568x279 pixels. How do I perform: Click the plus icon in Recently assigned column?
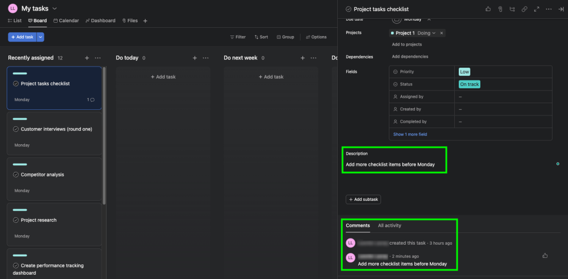pos(87,58)
